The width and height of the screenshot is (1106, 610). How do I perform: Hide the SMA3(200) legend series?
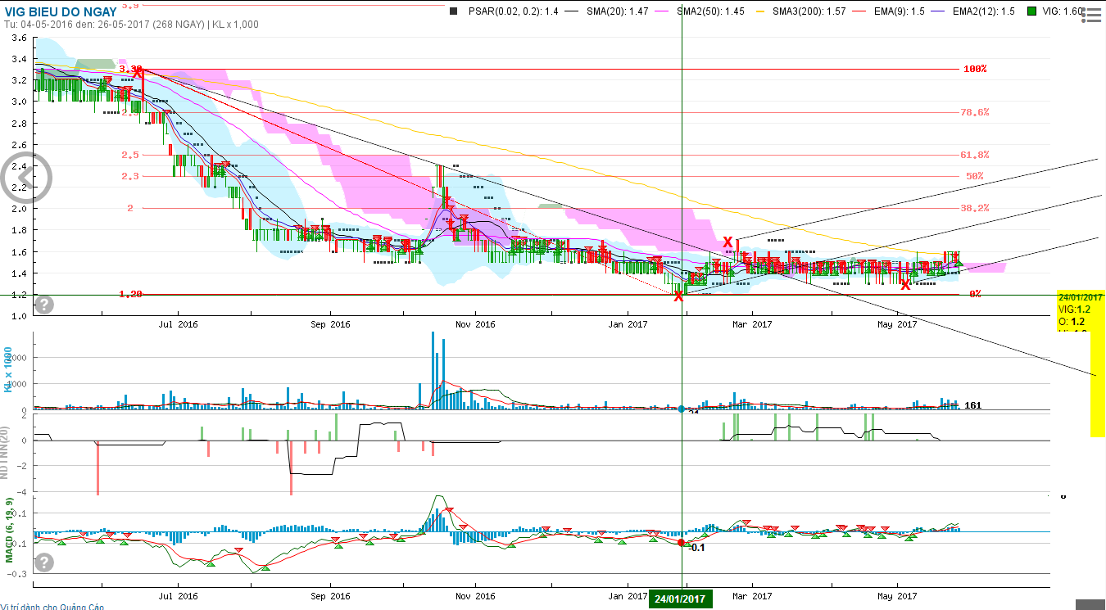tap(801, 11)
